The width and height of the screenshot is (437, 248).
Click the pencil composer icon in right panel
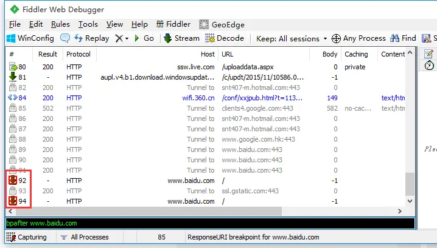[x=428, y=53]
